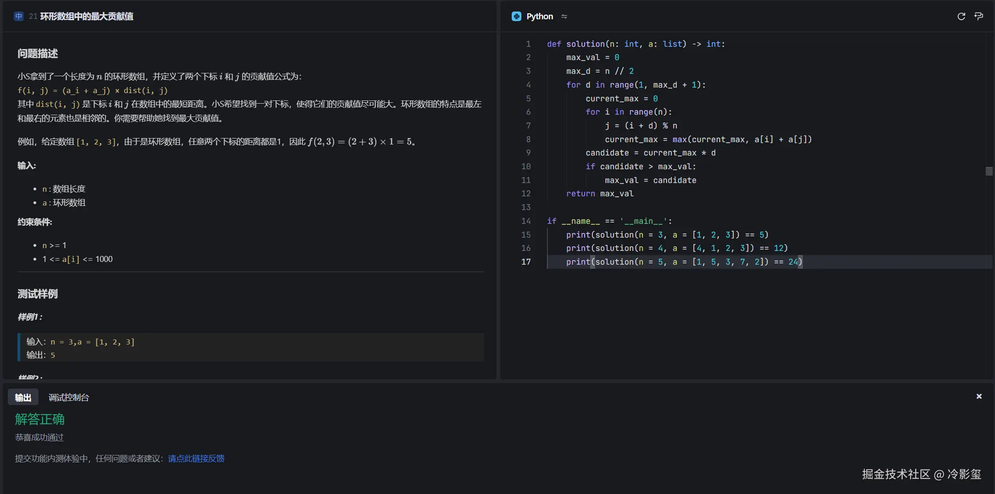This screenshot has height=494, width=995.
Task: Place cursor on the max_val = 0 line
Action: coord(592,57)
